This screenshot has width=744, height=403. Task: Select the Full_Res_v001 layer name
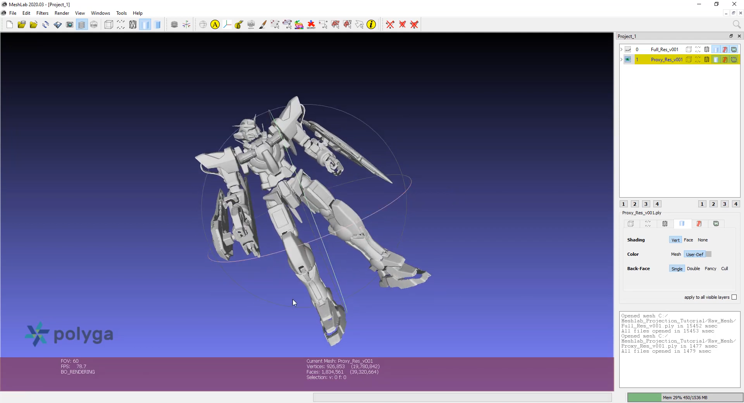(x=665, y=50)
